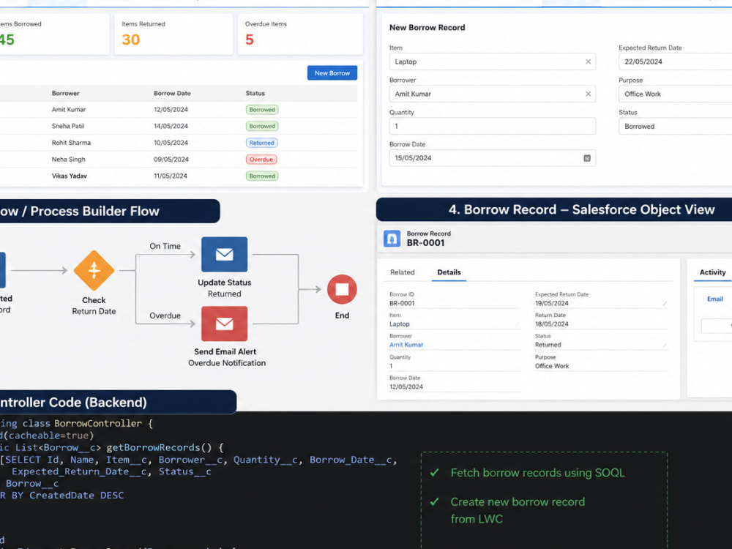Select the Vikas Yadav table row name
The width and height of the screenshot is (732, 549).
tap(69, 176)
